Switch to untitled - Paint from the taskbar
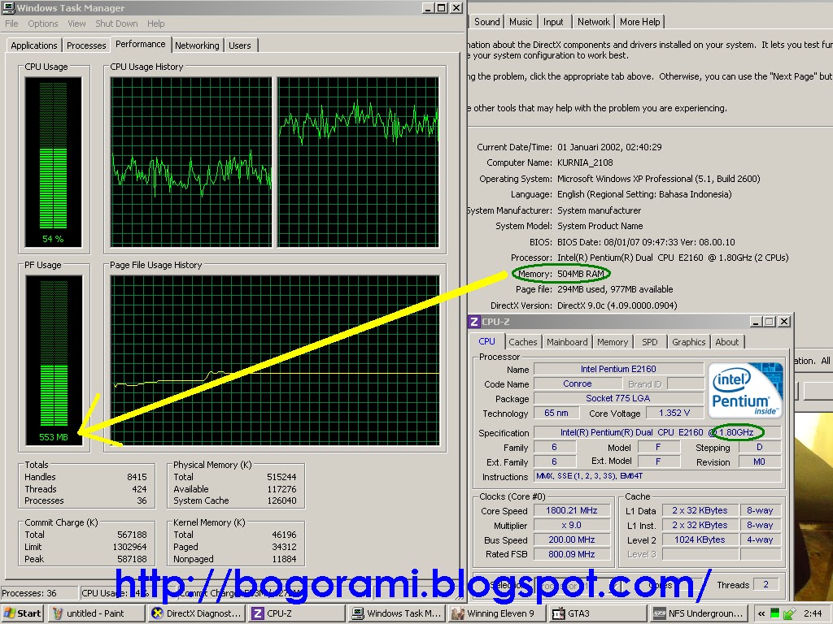The width and height of the screenshot is (833, 624). click(x=97, y=613)
